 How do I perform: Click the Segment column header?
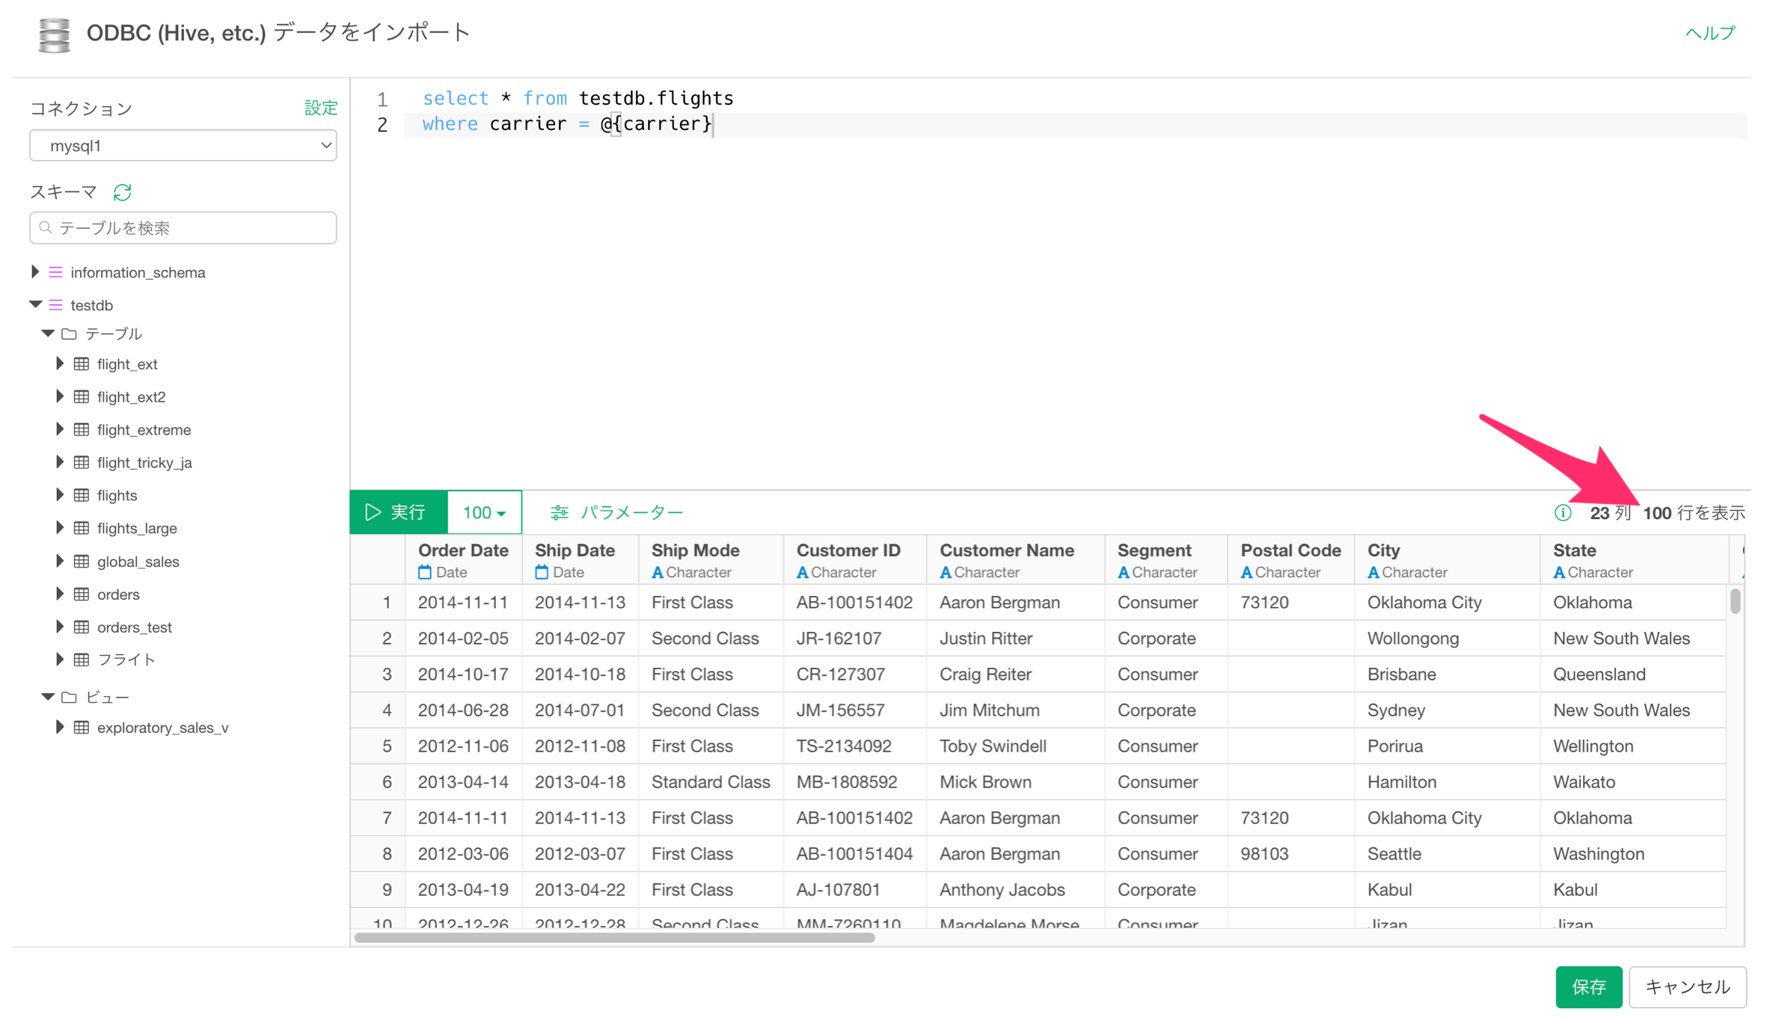click(x=1166, y=560)
